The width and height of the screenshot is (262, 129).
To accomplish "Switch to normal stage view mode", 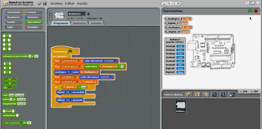I will point(252,3).
